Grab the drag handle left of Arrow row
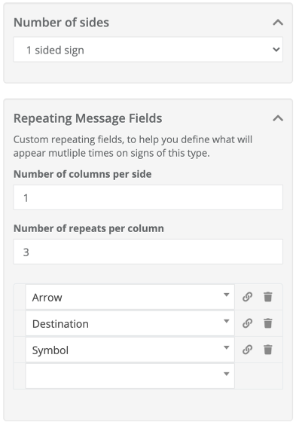296x425 pixels. coord(20,297)
